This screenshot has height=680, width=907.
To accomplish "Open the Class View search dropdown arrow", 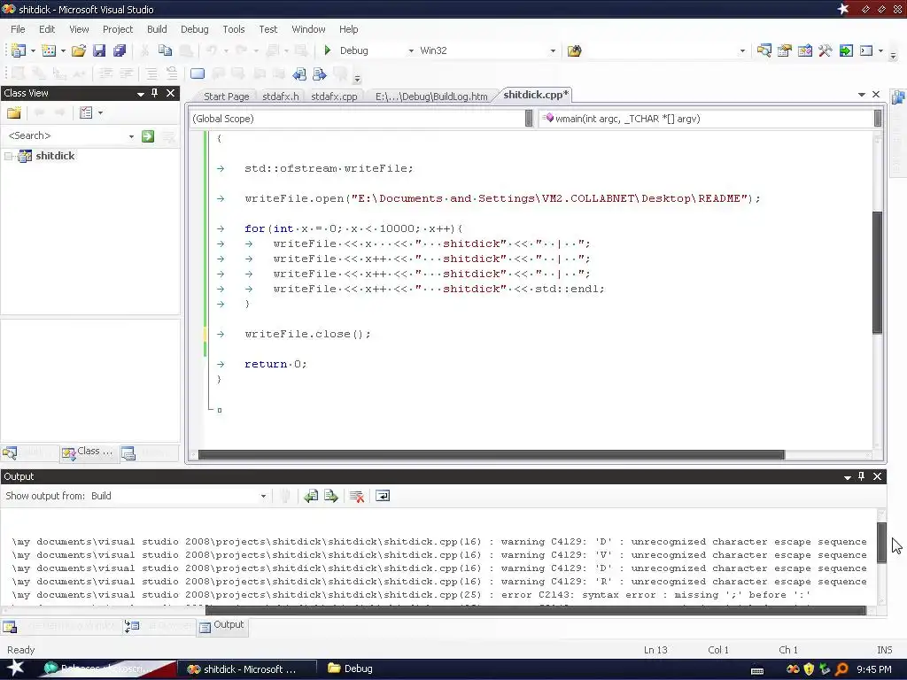I will pyautogui.click(x=131, y=136).
